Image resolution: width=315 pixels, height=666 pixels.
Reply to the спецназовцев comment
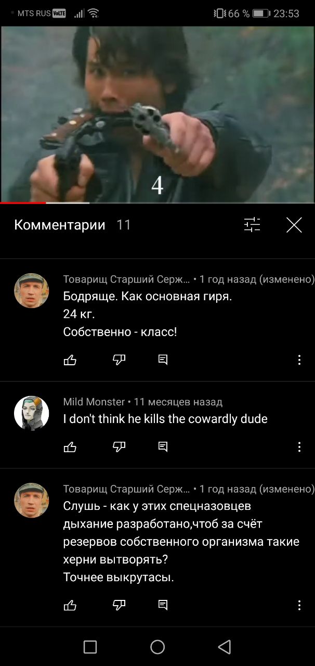click(x=163, y=605)
